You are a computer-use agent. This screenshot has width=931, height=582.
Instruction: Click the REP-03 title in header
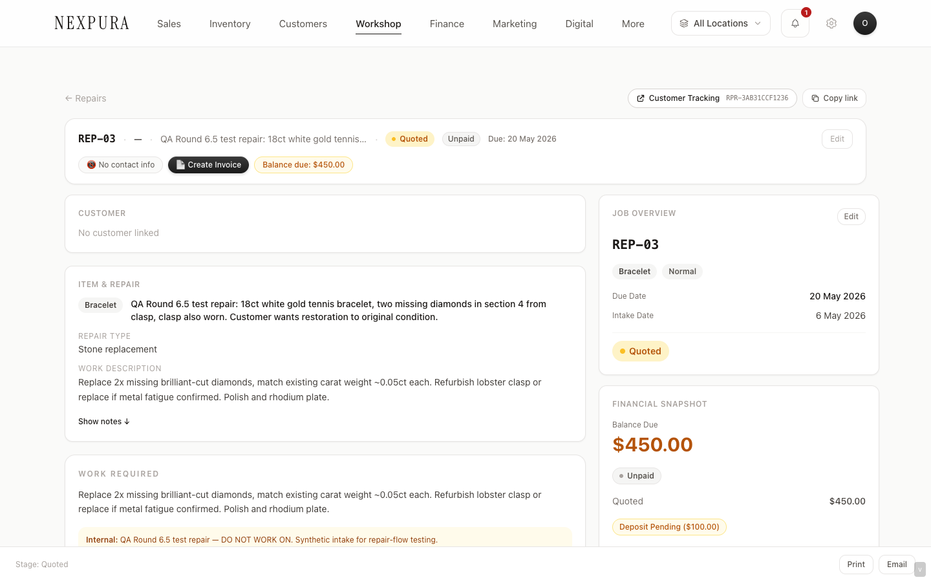[97, 139]
